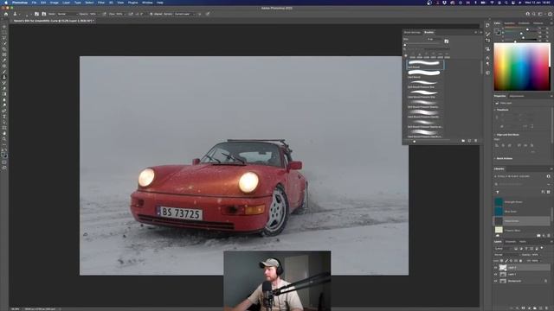Delete brush in Brushes panel
The width and height of the screenshot is (554, 311).
coord(476,141)
